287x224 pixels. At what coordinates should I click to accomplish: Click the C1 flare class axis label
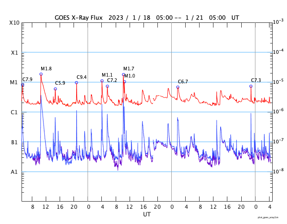pos(14,112)
